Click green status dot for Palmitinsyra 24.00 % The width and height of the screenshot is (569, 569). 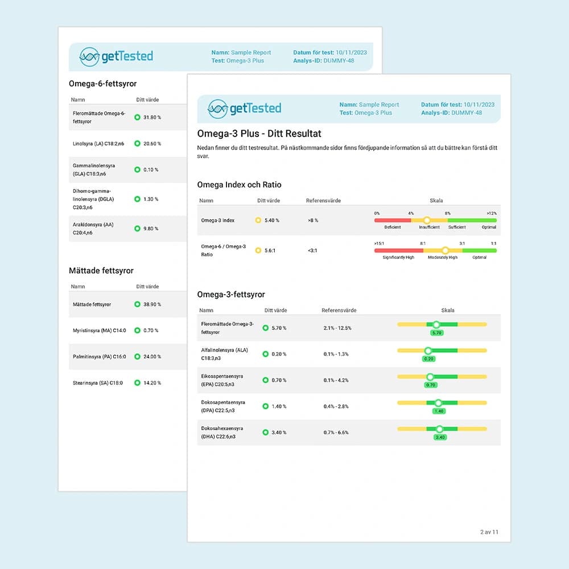137,357
